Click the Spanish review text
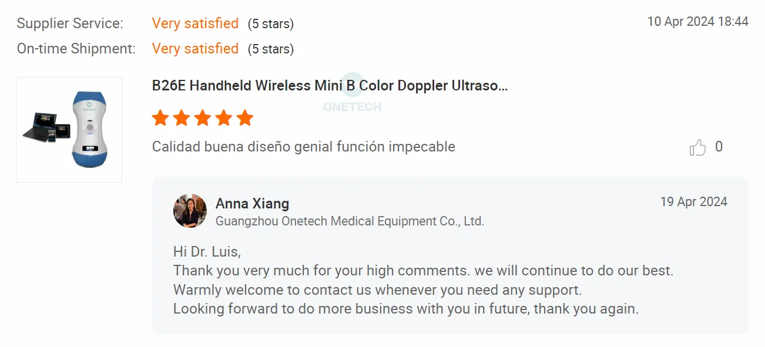 point(303,147)
